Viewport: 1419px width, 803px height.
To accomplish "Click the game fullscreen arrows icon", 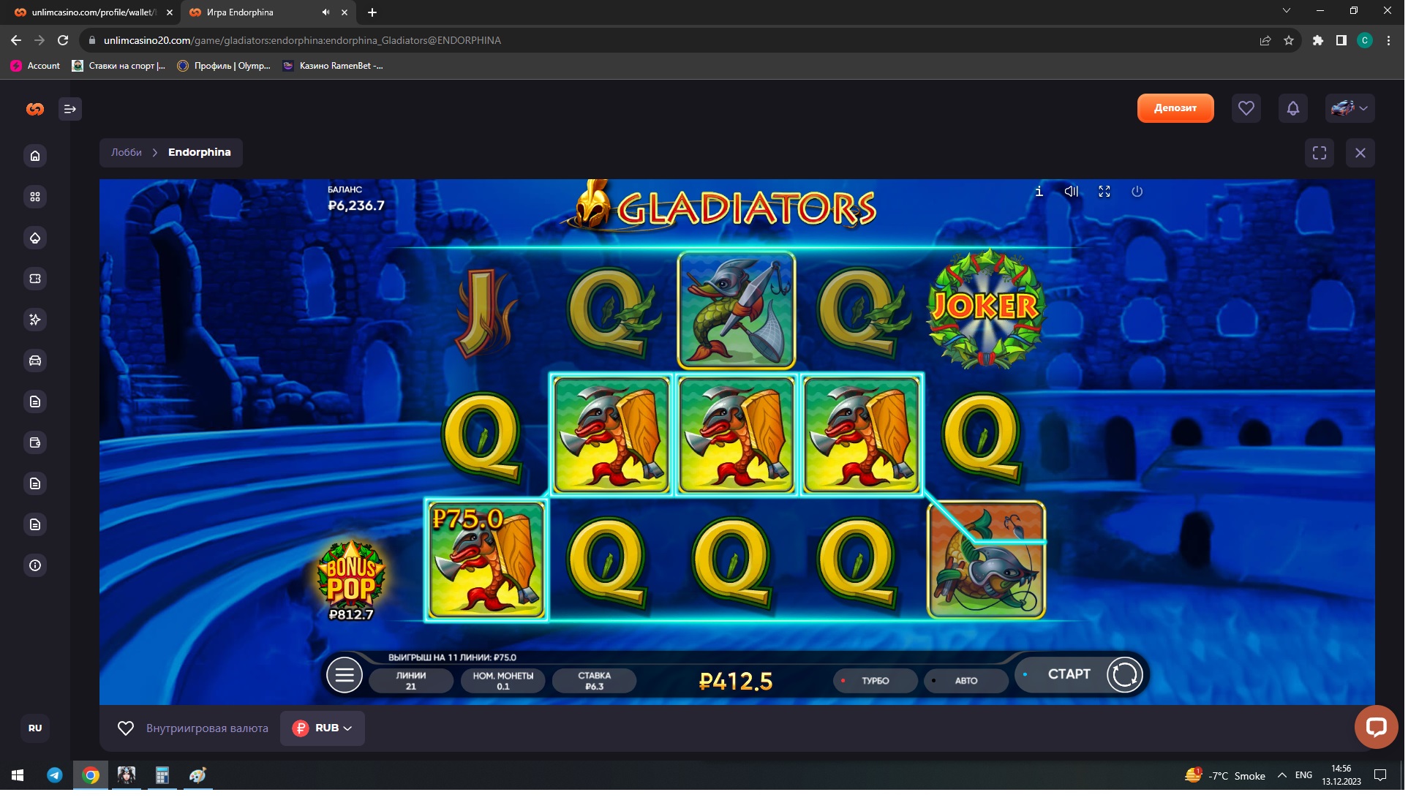I will pyautogui.click(x=1104, y=192).
